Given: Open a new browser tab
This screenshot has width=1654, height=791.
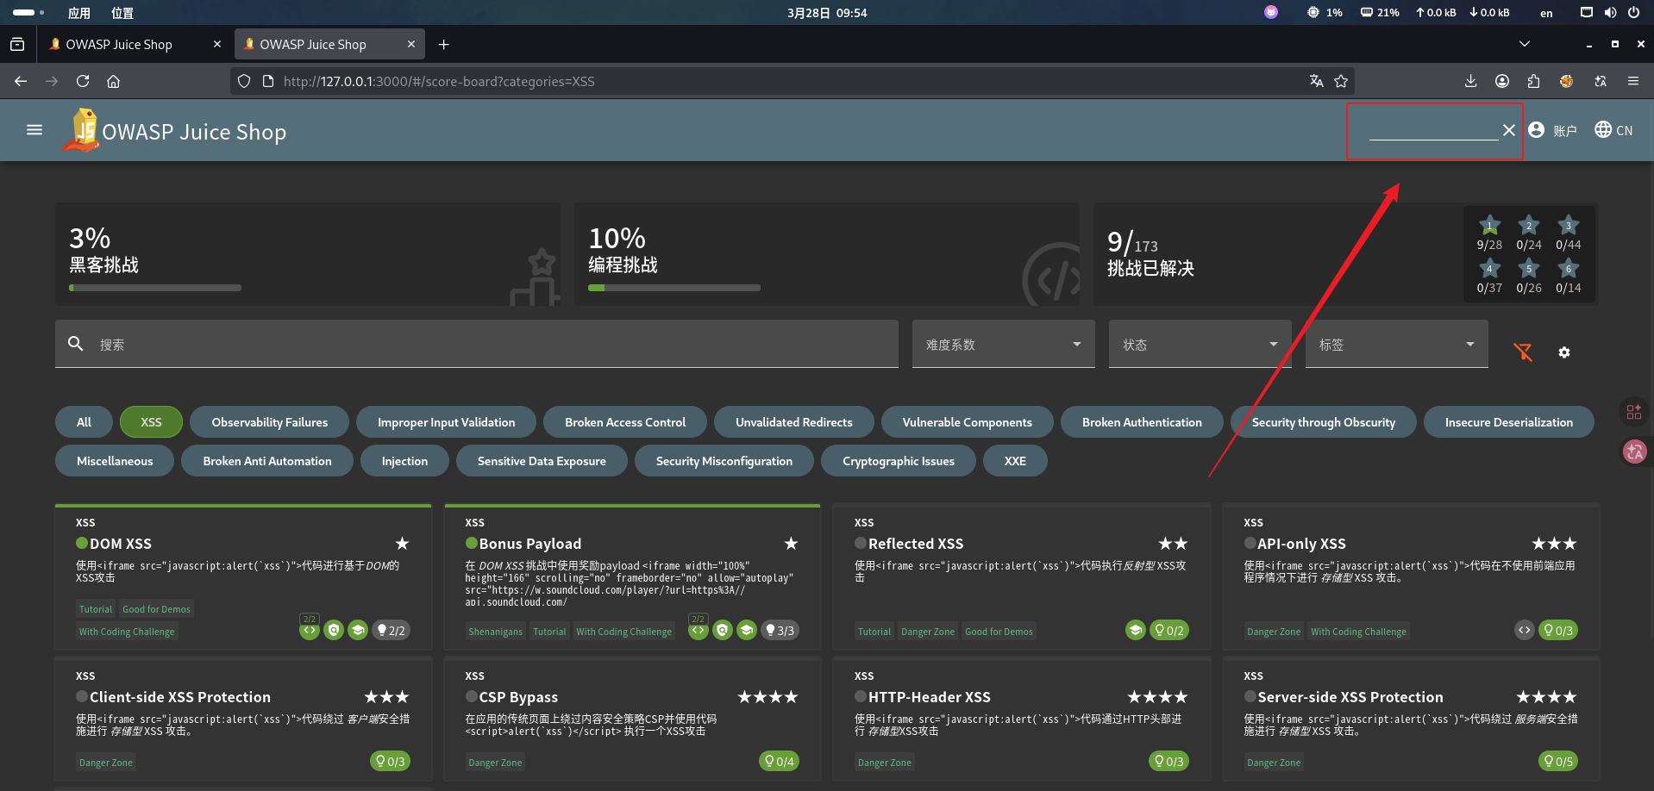Looking at the screenshot, I should 443,44.
